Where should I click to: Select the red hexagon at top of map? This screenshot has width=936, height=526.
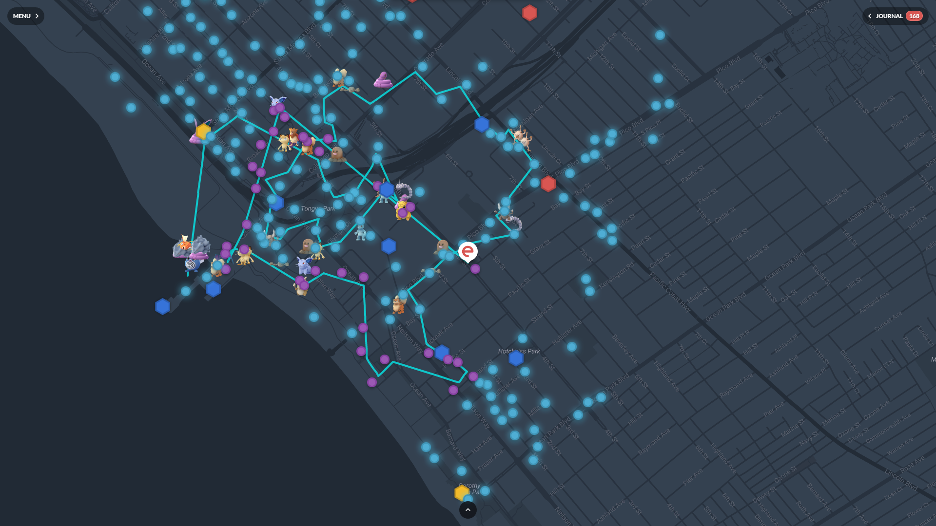[529, 13]
